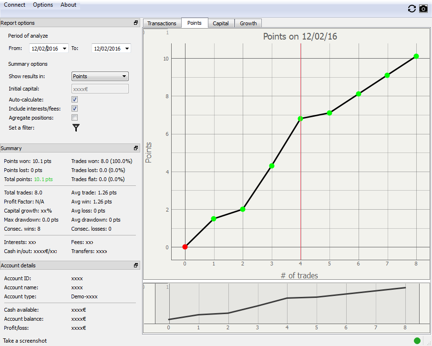Click the 'Trades lost: 0.0 (0.0%)' text

tap(98, 170)
